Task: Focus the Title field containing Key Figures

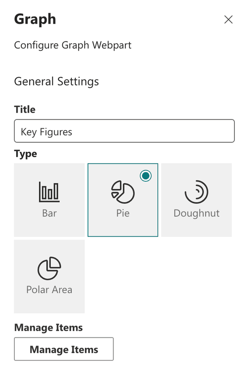Action: (124, 132)
